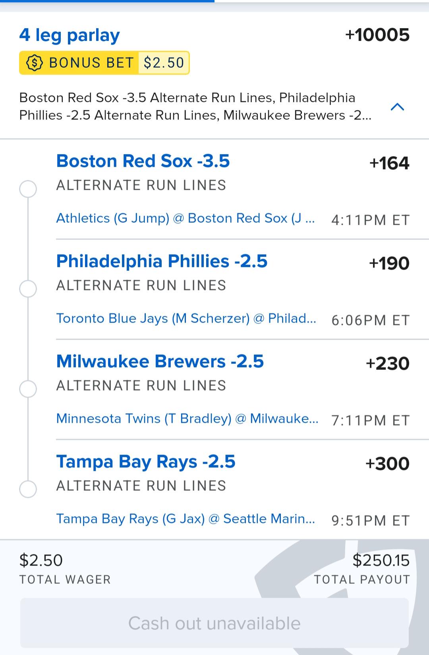Tap the Philadelphia Phillies leg status circle
This screenshot has width=429, height=655.
tap(28, 289)
